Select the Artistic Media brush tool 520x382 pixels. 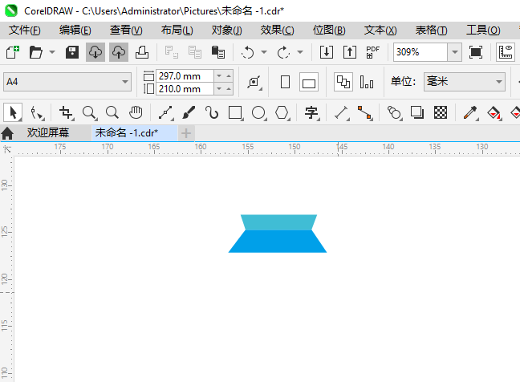(x=189, y=112)
